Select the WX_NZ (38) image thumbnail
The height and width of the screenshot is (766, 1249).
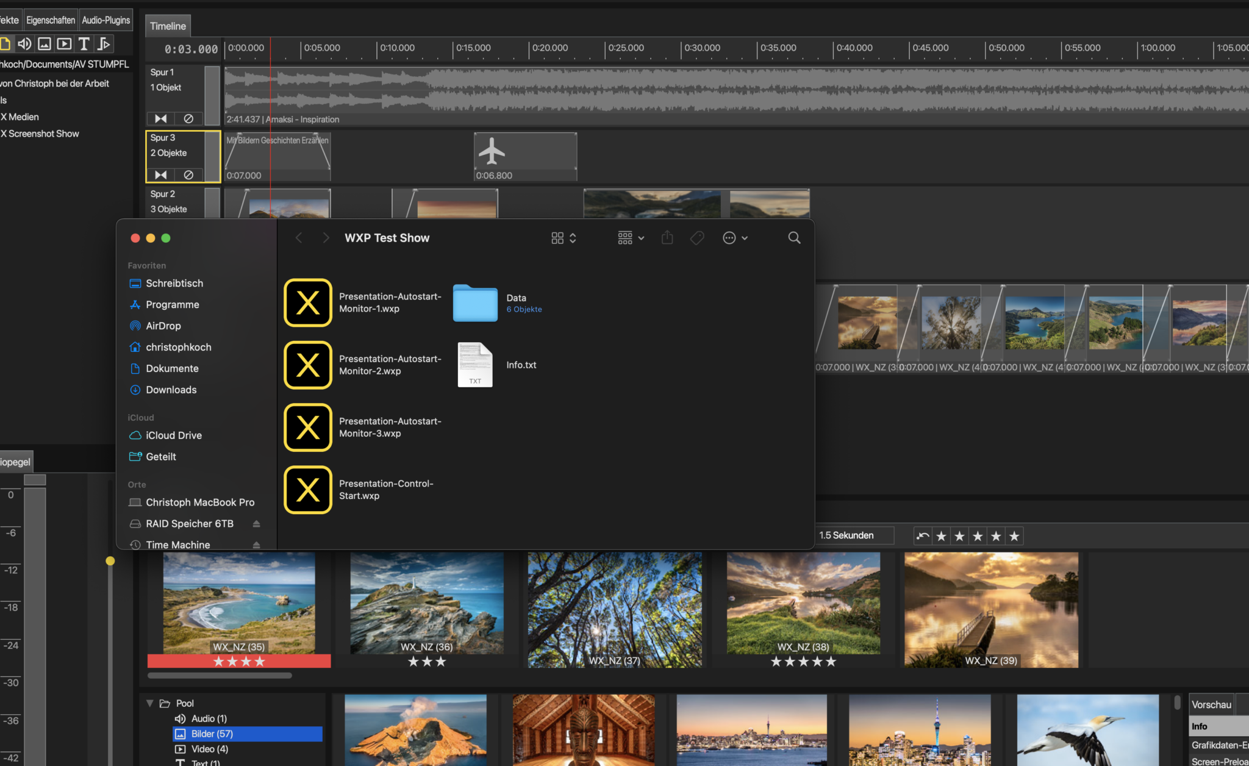tap(803, 604)
